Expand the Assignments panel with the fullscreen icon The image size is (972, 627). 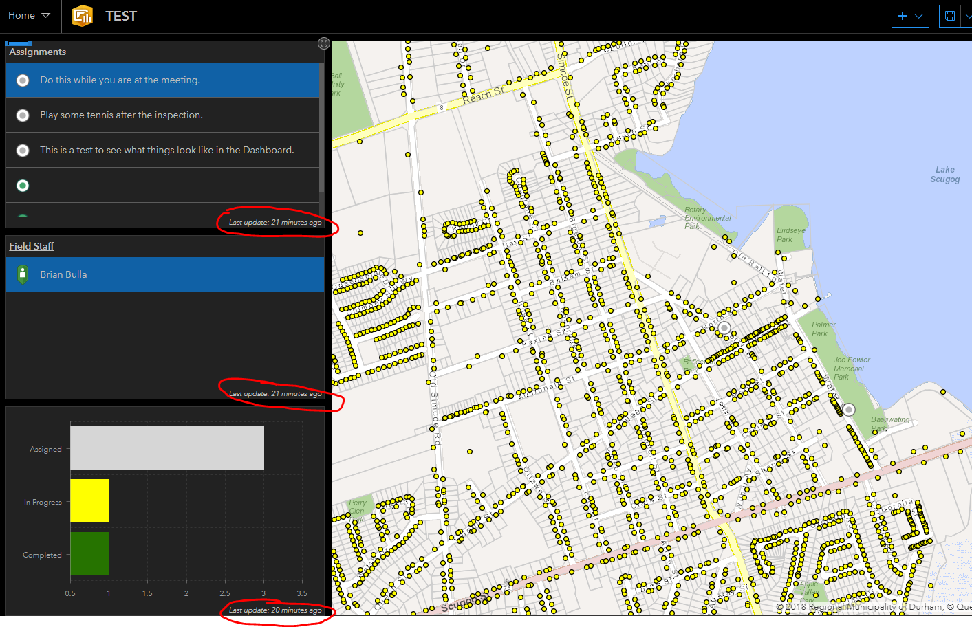tap(324, 43)
